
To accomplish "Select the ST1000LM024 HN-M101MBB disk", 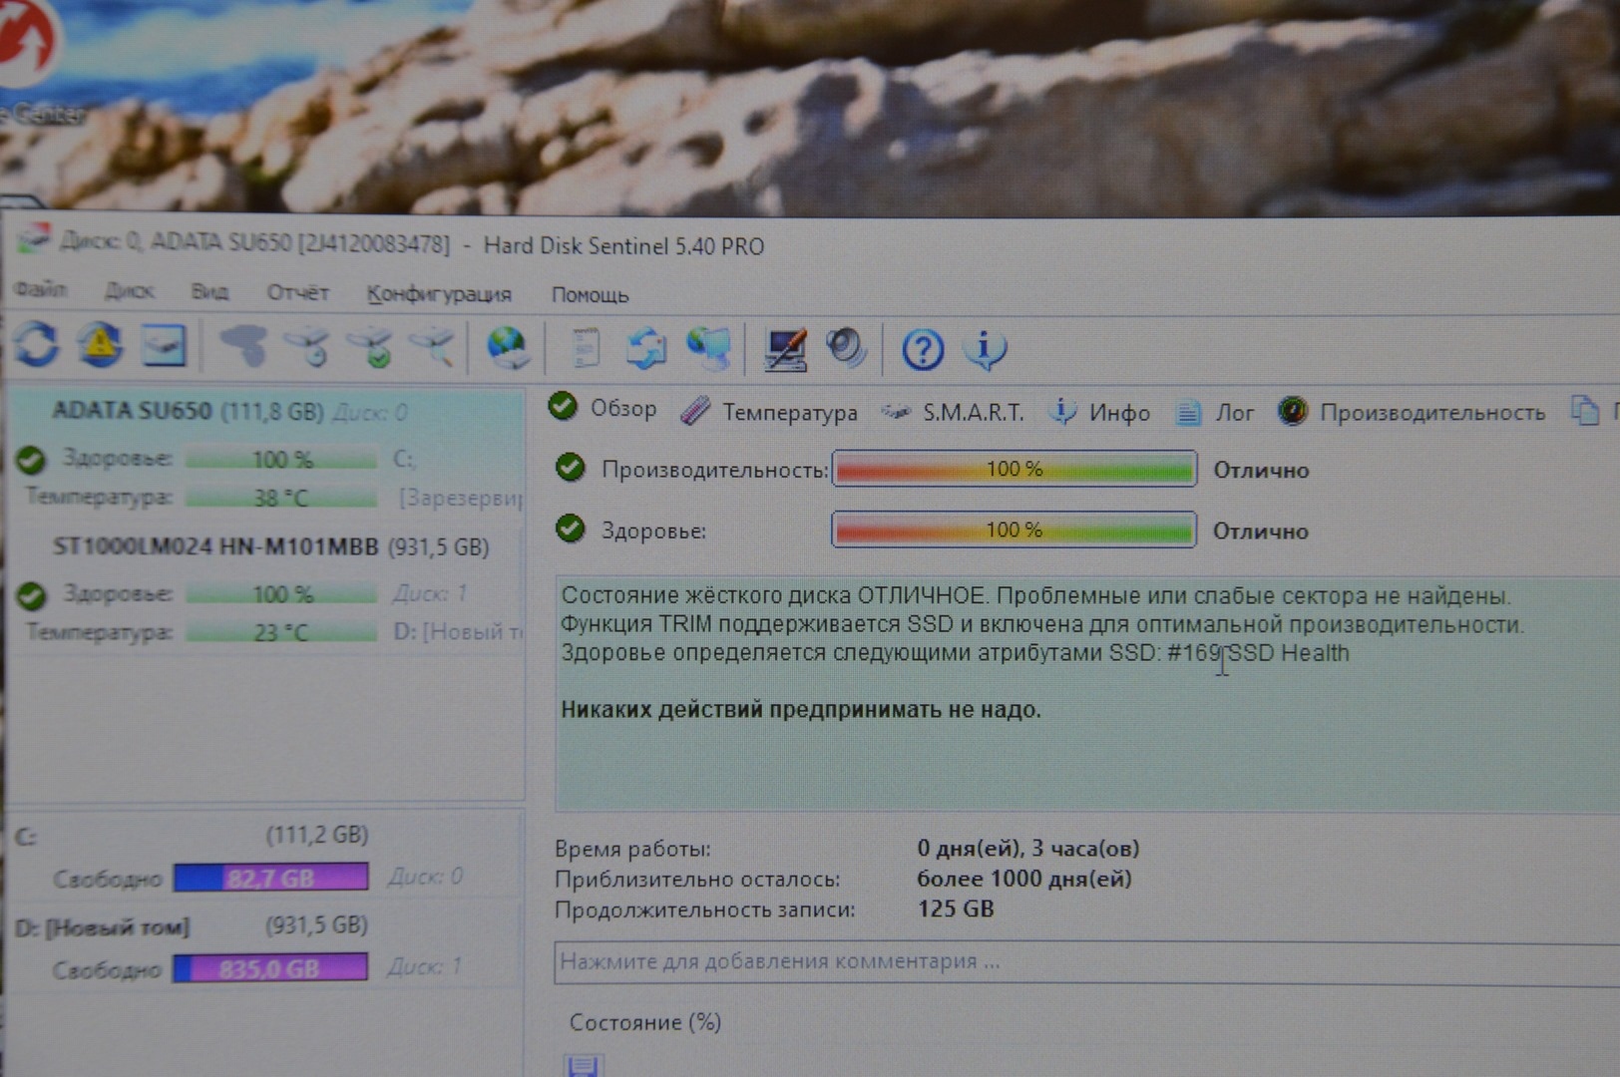I will coord(214,546).
